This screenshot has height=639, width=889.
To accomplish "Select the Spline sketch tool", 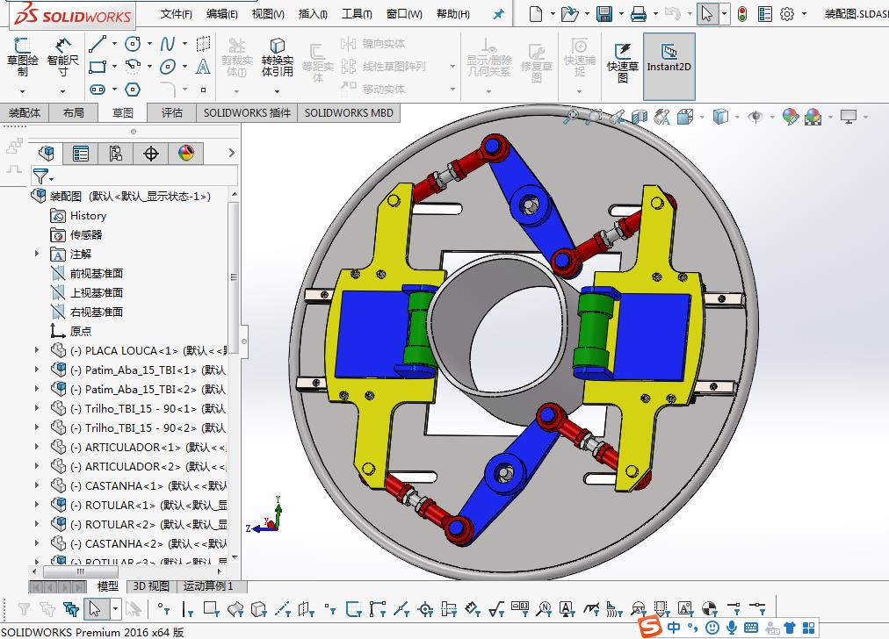I will tap(167, 44).
